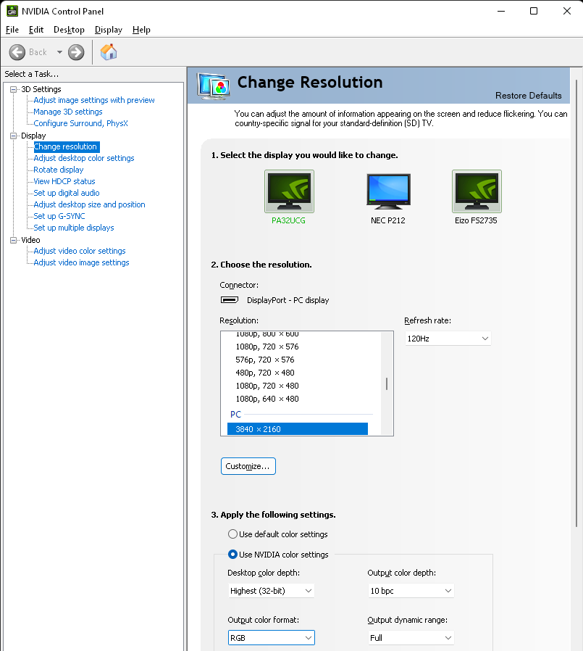Viewport: 583px width, 651px height.
Task: Open the Desktop menu
Action: pos(69,30)
